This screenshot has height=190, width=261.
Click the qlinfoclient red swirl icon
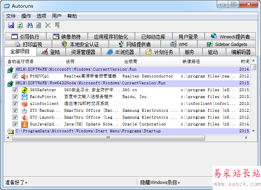coord(25,104)
